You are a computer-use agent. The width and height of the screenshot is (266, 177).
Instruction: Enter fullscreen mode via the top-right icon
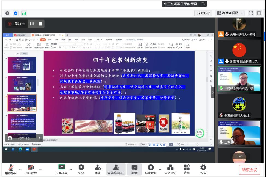[x=250, y=13]
